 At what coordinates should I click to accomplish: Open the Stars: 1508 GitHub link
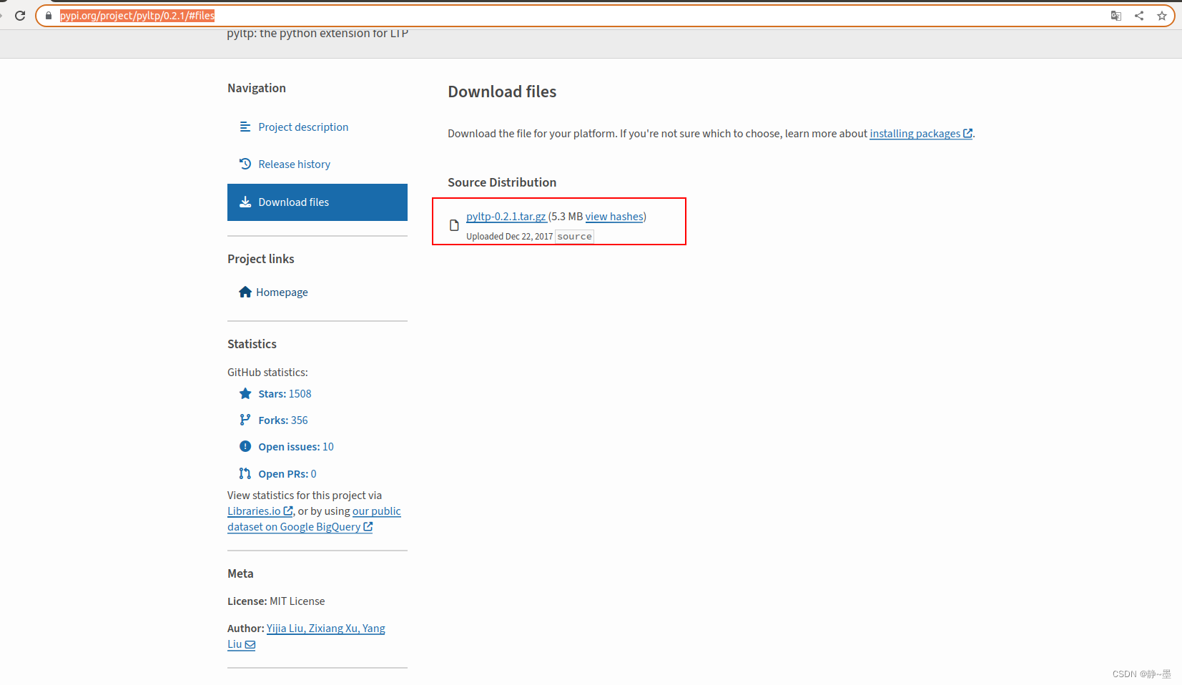point(285,394)
